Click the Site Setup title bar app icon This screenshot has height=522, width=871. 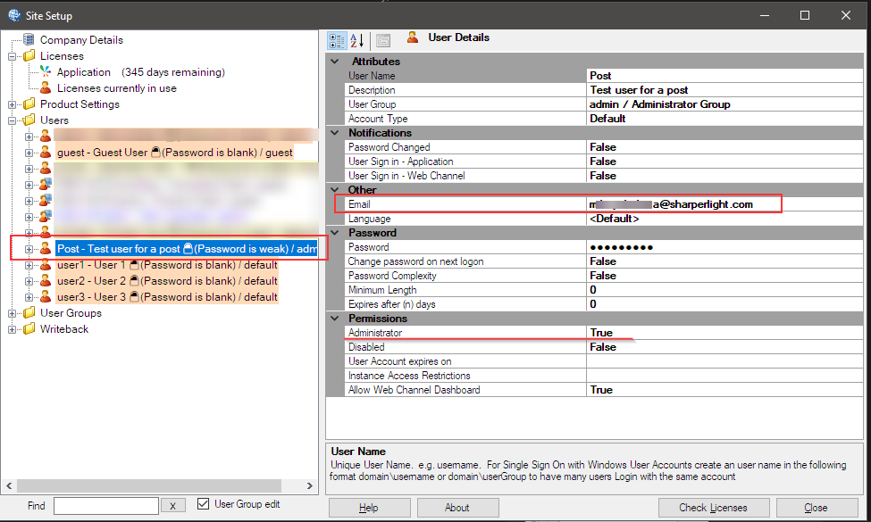pyautogui.click(x=14, y=15)
